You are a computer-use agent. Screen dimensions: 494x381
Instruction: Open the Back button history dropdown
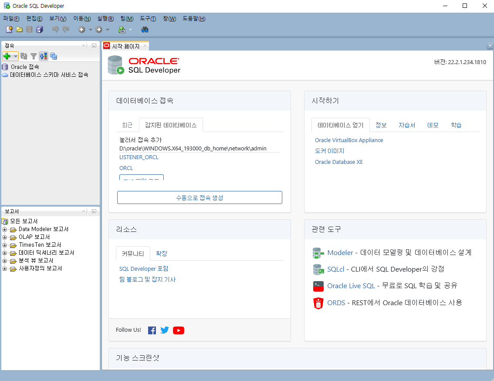tap(91, 30)
